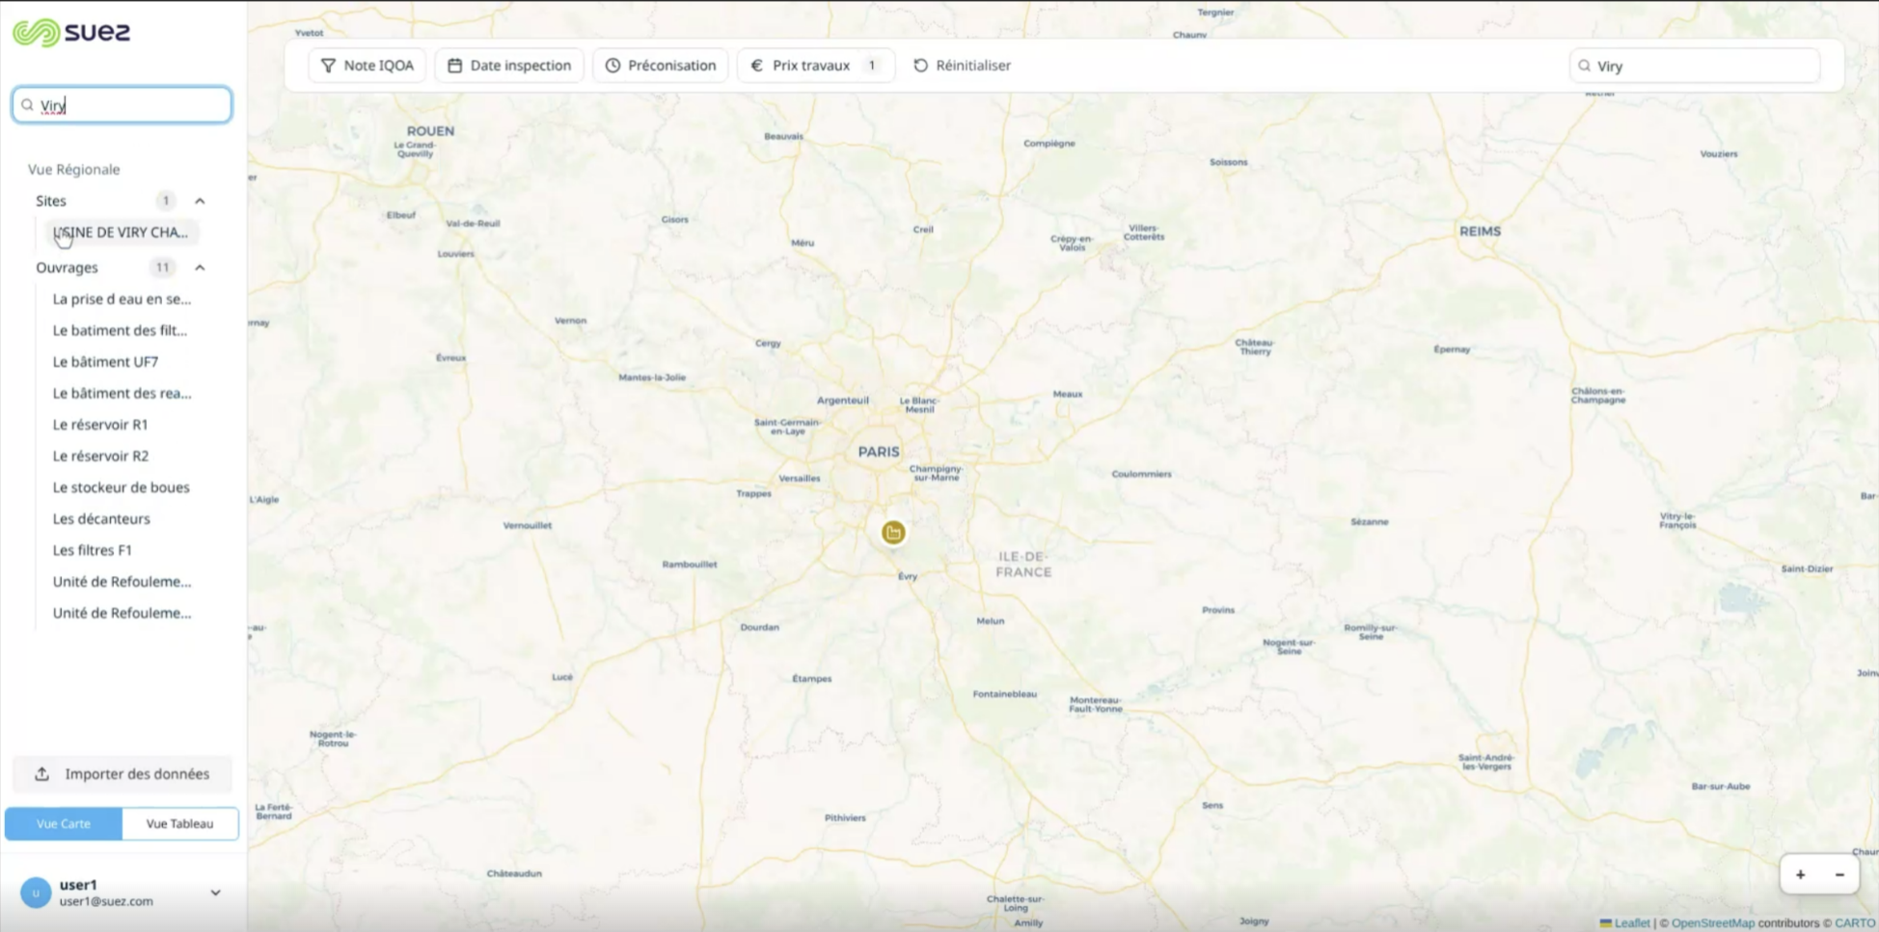
Task: Zoom out the map with minus button
Action: tap(1839, 874)
